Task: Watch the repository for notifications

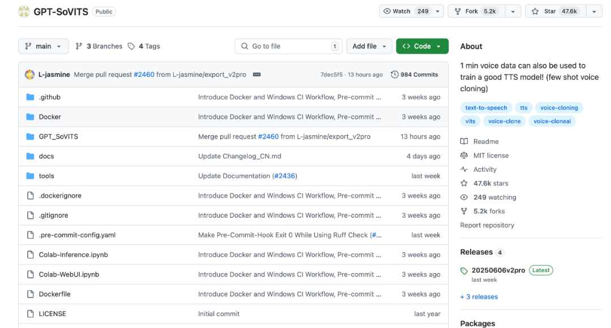Action: (x=406, y=11)
